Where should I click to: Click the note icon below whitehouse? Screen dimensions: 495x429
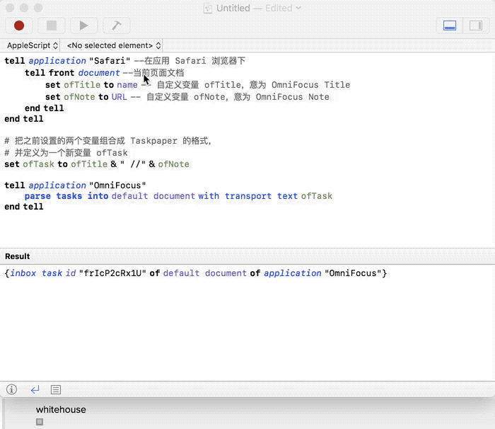pyautogui.click(x=40, y=422)
